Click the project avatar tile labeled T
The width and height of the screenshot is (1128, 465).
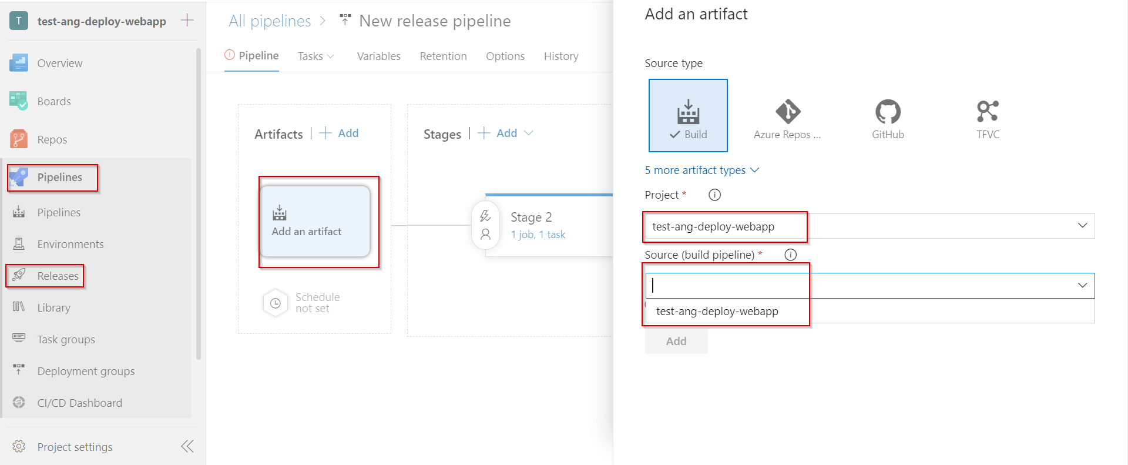point(19,21)
